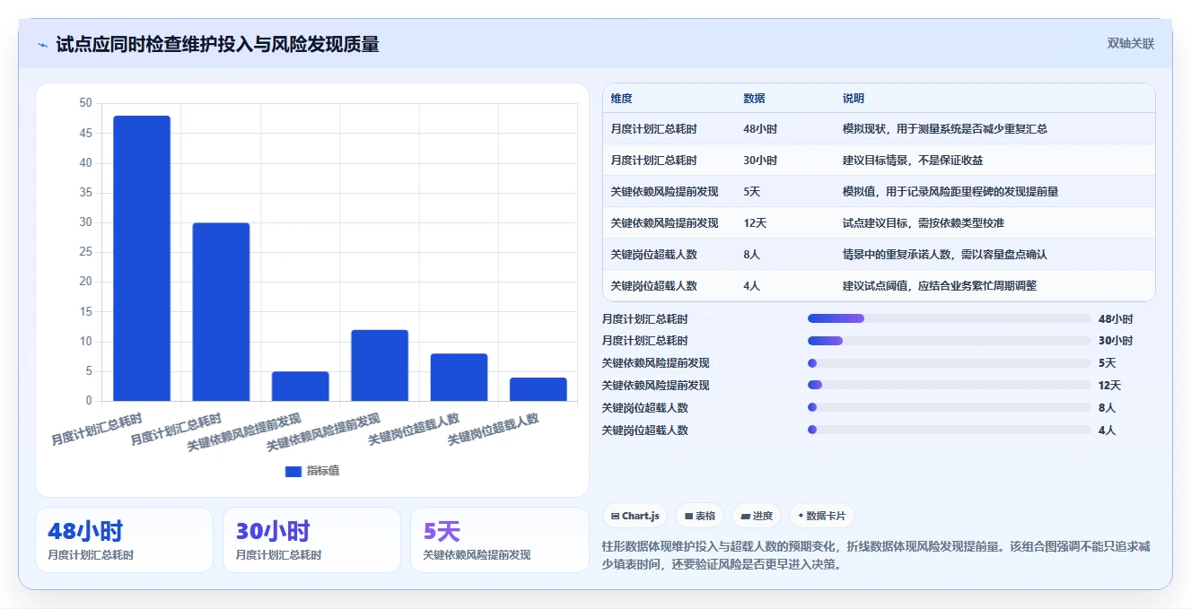Open the 48小时 data card
The width and height of the screenshot is (1191, 609).
(x=124, y=540)
